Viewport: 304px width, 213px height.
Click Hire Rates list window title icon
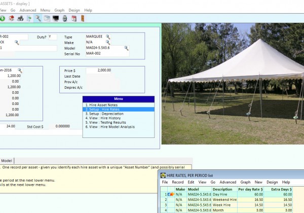[x=163, y=175]
